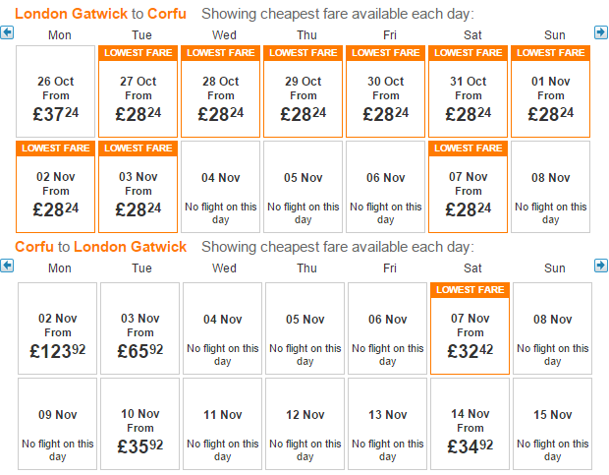This screenshot has height=475, width=609.
Task: Click the 04 Nov outbound no-flight cell
Action: click(220, 187)
